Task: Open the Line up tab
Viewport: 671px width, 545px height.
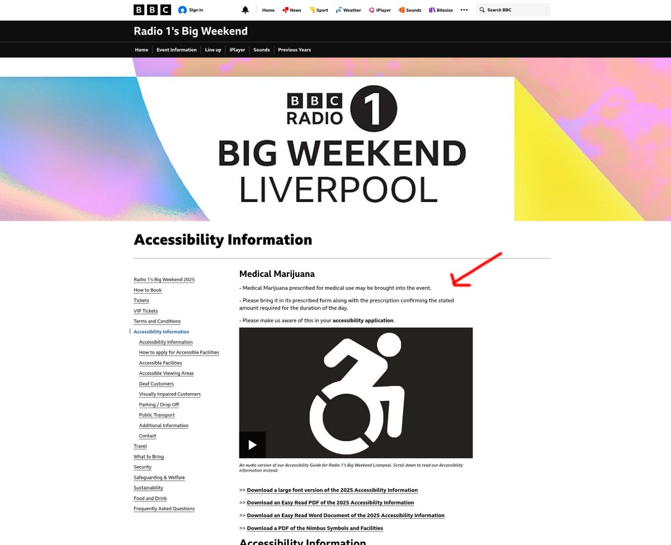Action: pos(213,50)
